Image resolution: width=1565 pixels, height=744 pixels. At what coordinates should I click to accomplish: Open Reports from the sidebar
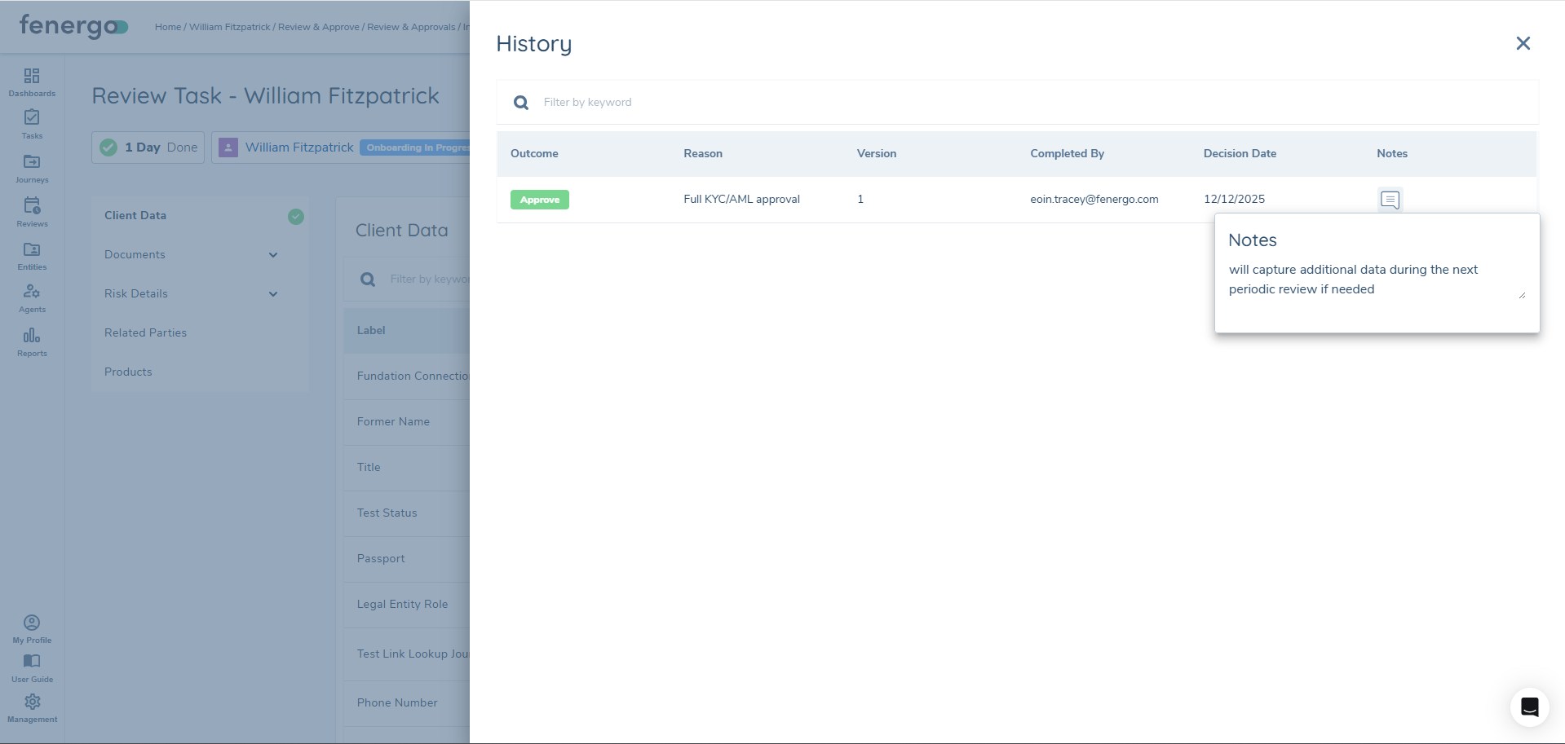pyautogui.click(x=32, y=341)
